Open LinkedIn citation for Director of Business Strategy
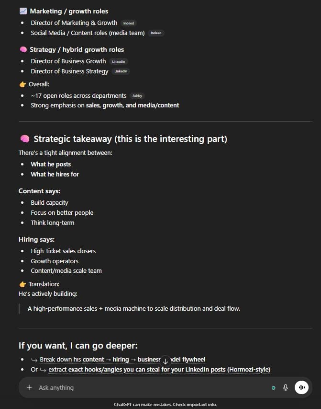The height and width of the screenshot is (409, 321). pos(121,71)
